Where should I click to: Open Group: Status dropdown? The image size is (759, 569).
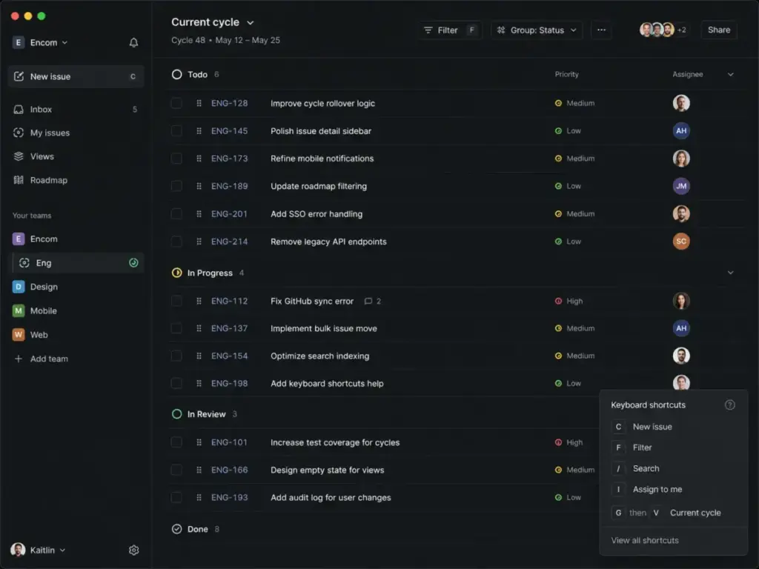(537, 30)
